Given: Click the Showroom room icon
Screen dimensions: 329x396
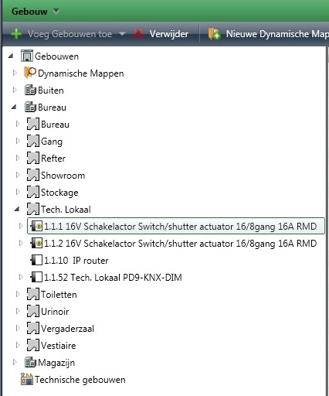Looking at the screenshot, I should [33, 175].
